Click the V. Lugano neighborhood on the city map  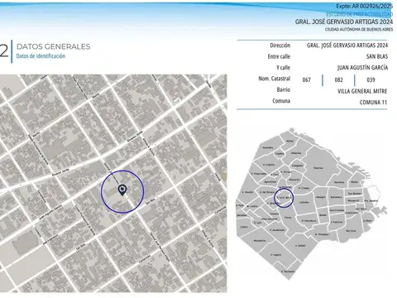click(x=275, y=255)
